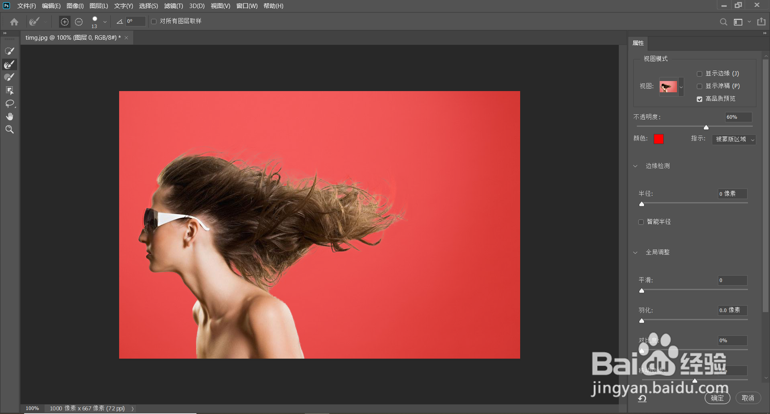This screenshot has height=414, width=770.
Task: Open the 滤镜(T) menu
Action: [173, 6]
